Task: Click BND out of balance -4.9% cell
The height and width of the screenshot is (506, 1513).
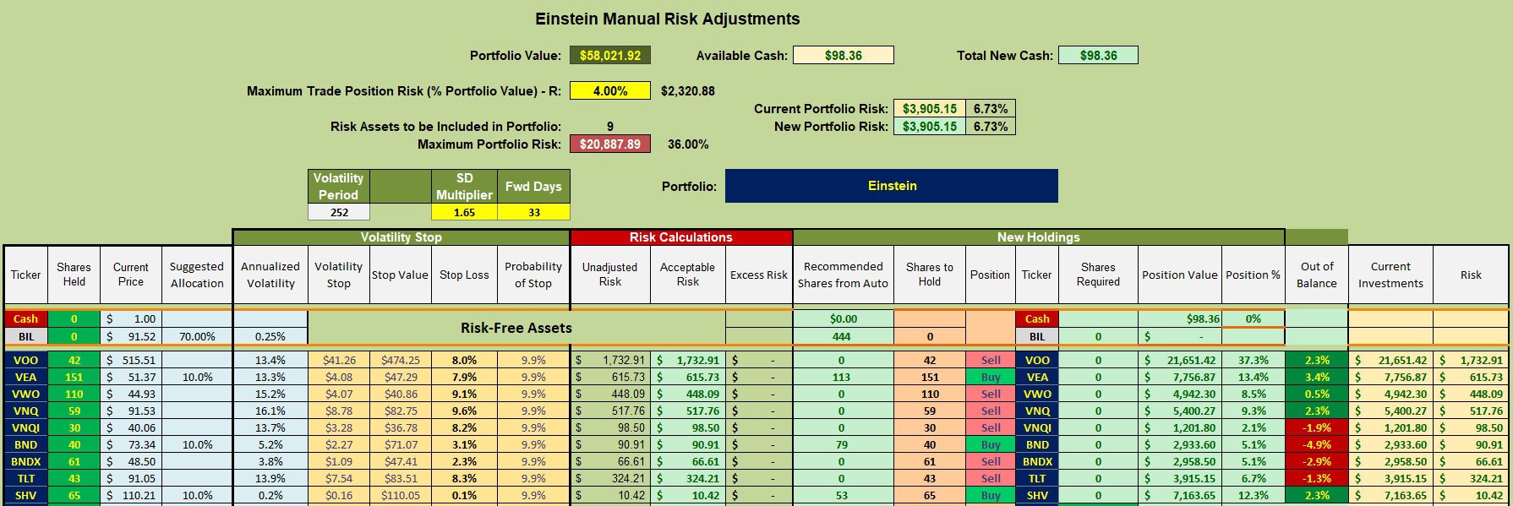Action: tap(1317, 444)
